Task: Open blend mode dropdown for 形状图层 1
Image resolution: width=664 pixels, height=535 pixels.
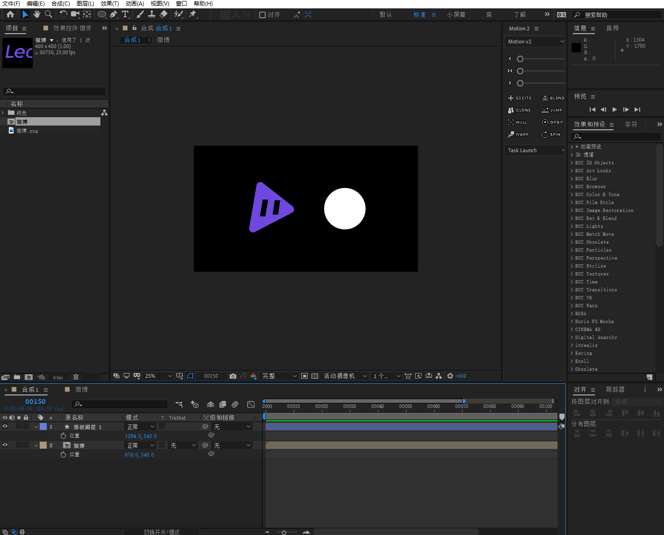Action: tap(141, 427)
